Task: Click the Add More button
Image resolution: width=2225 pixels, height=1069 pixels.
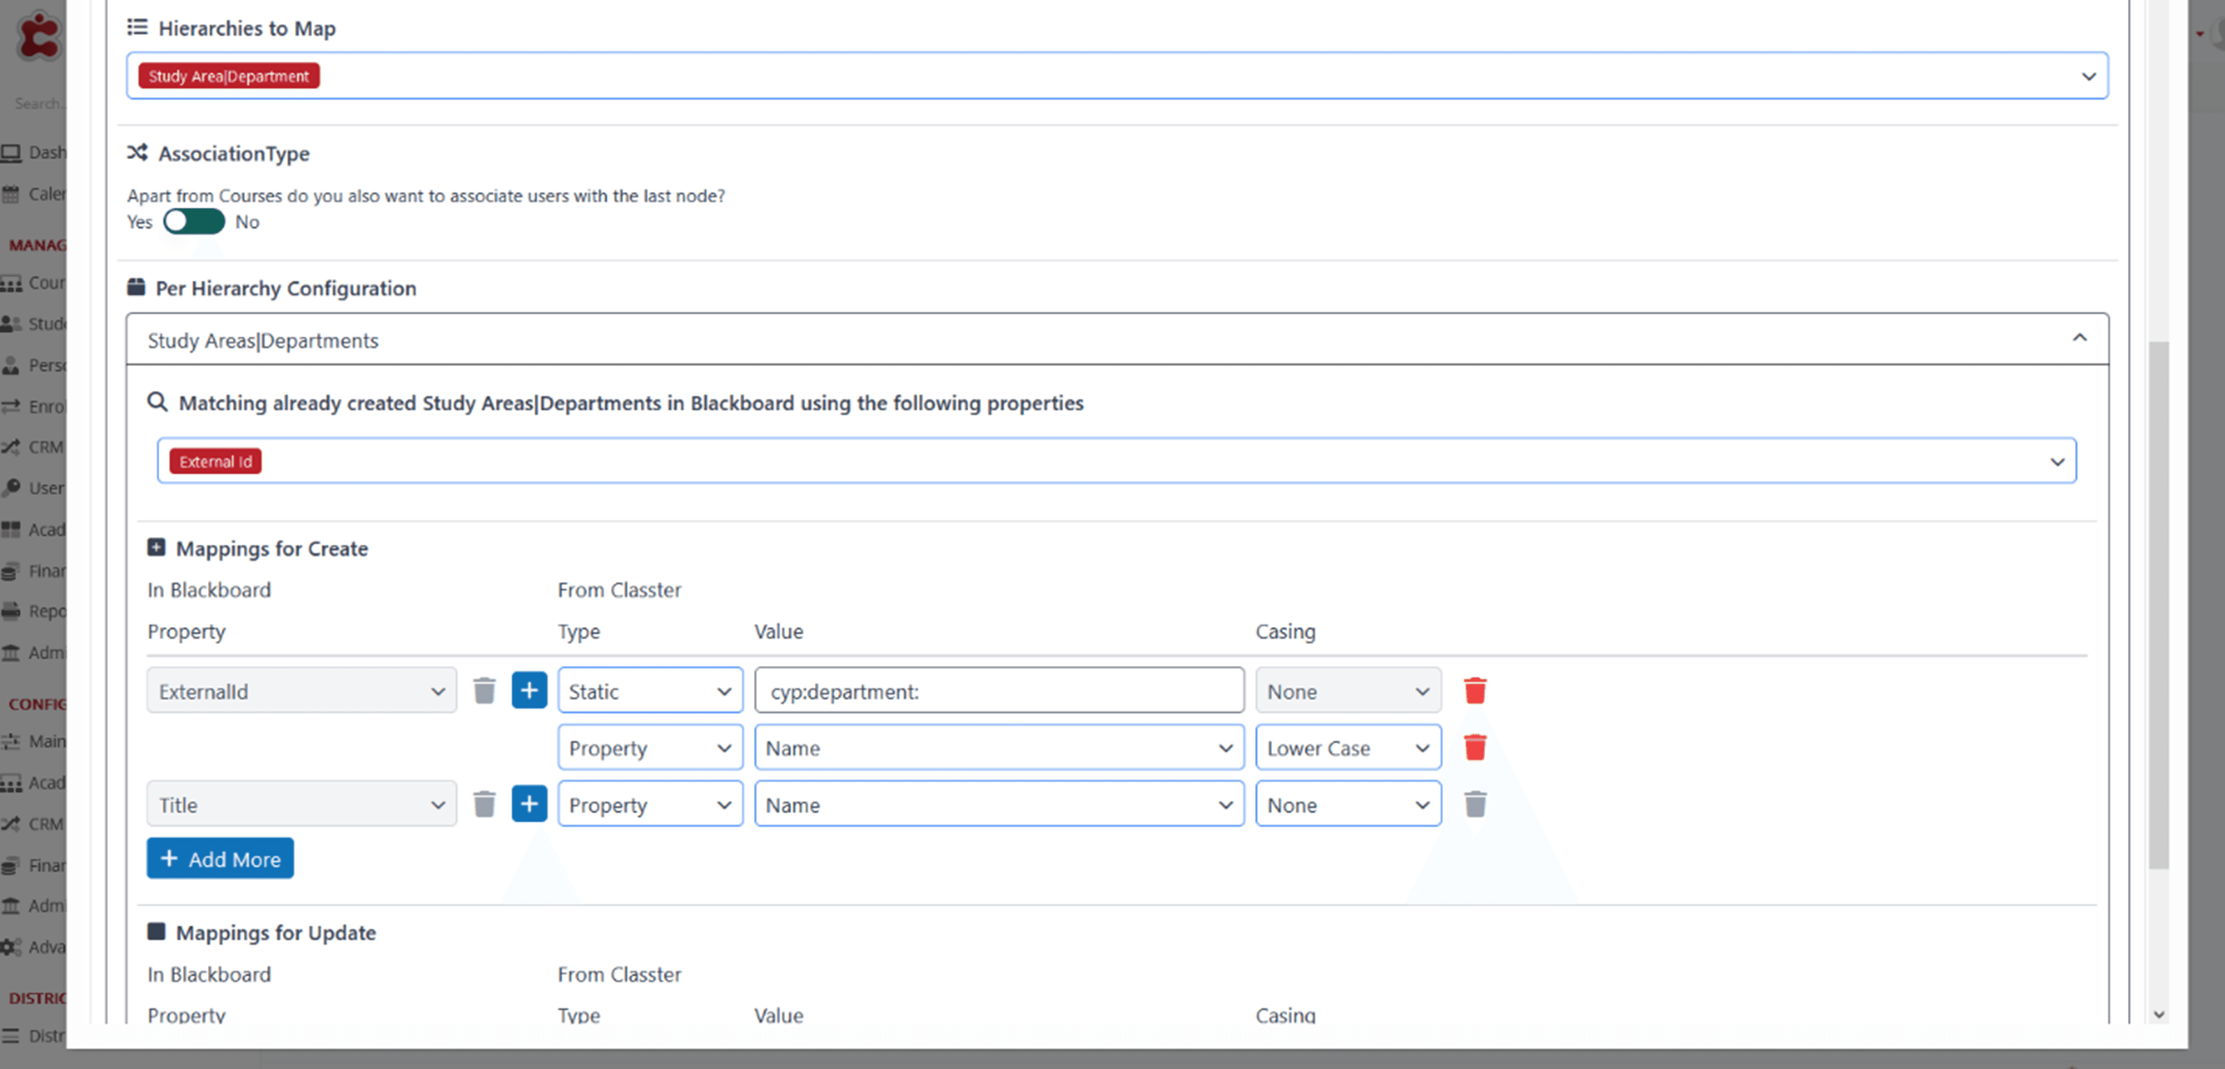Action: point(219,858)
